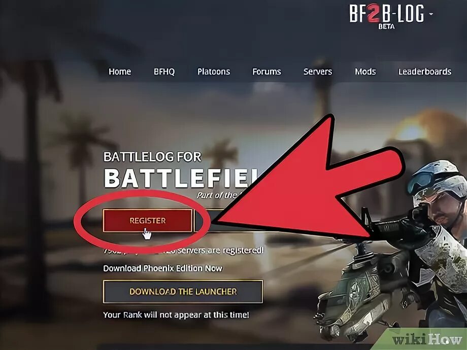Click DOWNLOAD THE LAUNCHER button

point(183,291)
